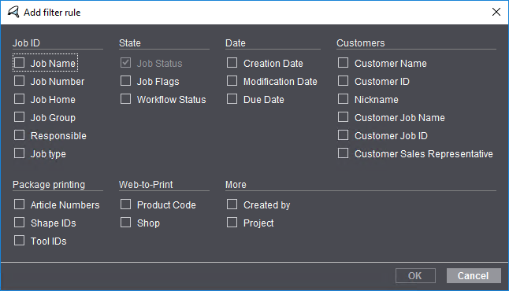The image size is (509, 291).
Task: Confirm with the OK button
Action: pos(415,276)
